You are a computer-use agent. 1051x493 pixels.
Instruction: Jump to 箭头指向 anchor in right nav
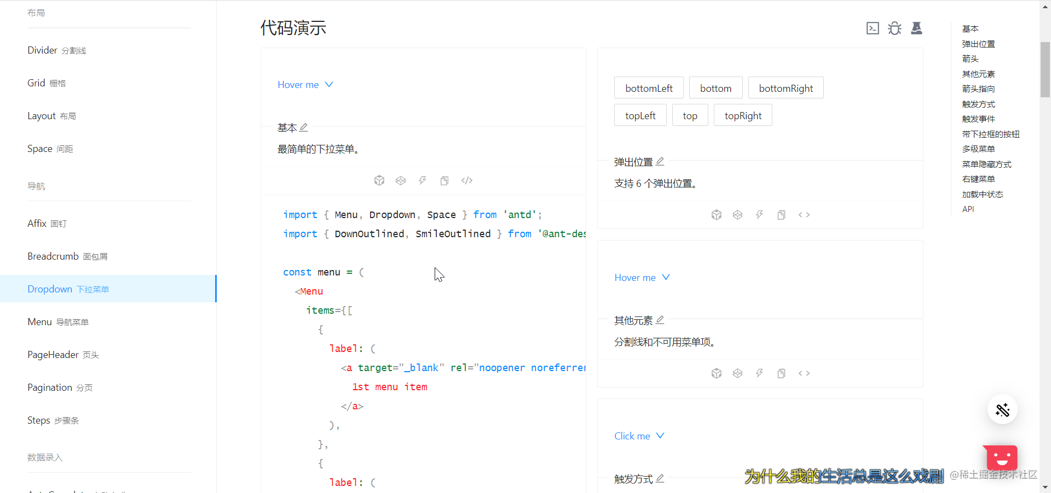click(978, 89)
